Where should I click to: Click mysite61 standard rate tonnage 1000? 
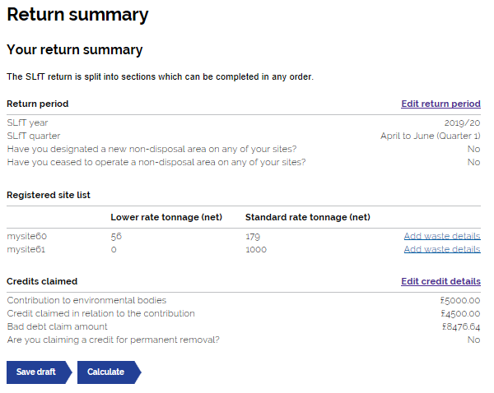point(256,249)
